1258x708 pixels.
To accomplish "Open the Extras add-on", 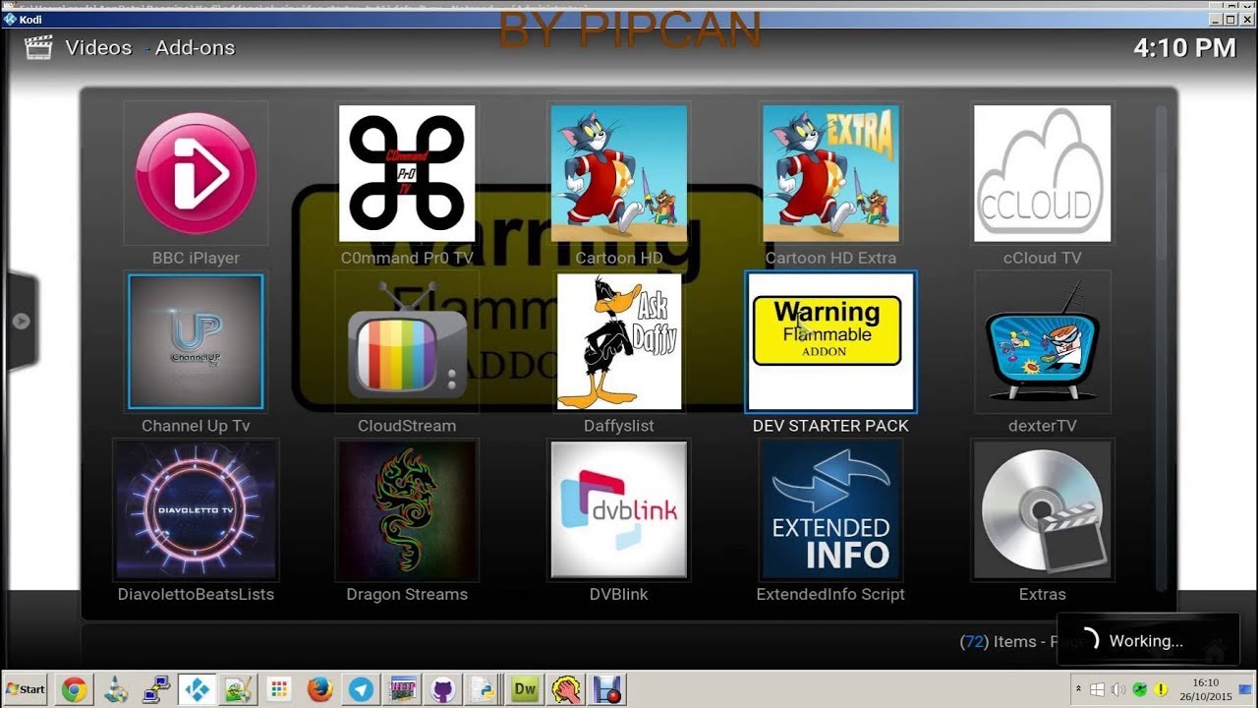I will (1043, 509).
